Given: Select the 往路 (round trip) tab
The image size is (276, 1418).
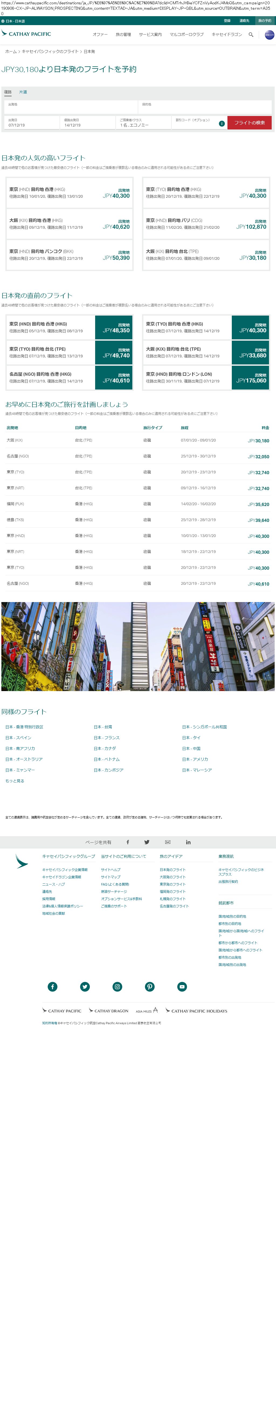Looking at the screenshot, I should click(x=8, y=92).
